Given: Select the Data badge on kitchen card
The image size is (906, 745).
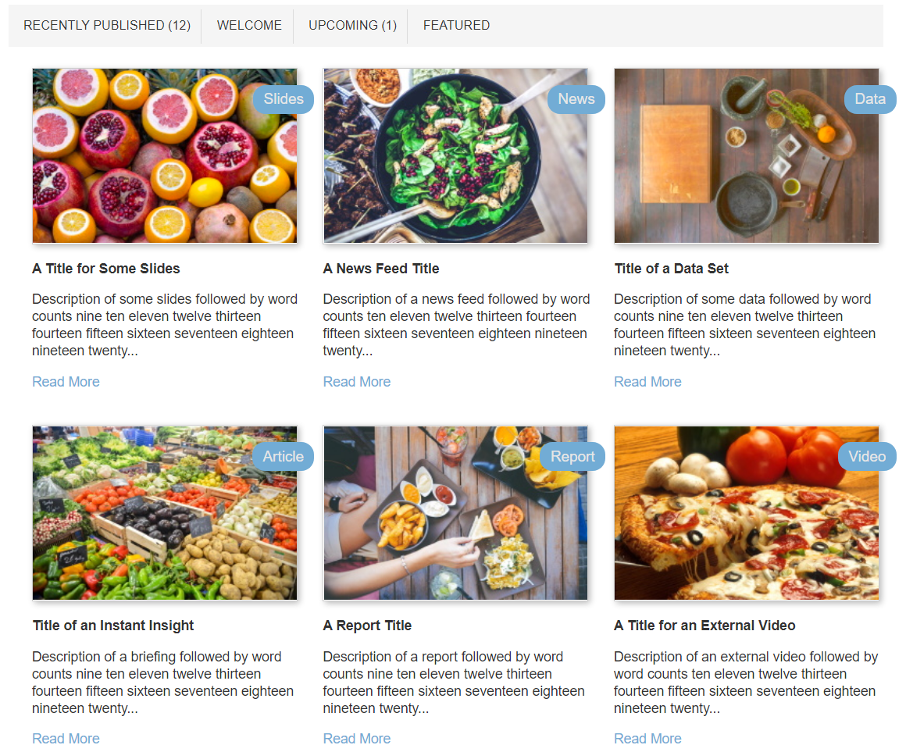Looking at the screenshot, I should click(x=870, y=99).
